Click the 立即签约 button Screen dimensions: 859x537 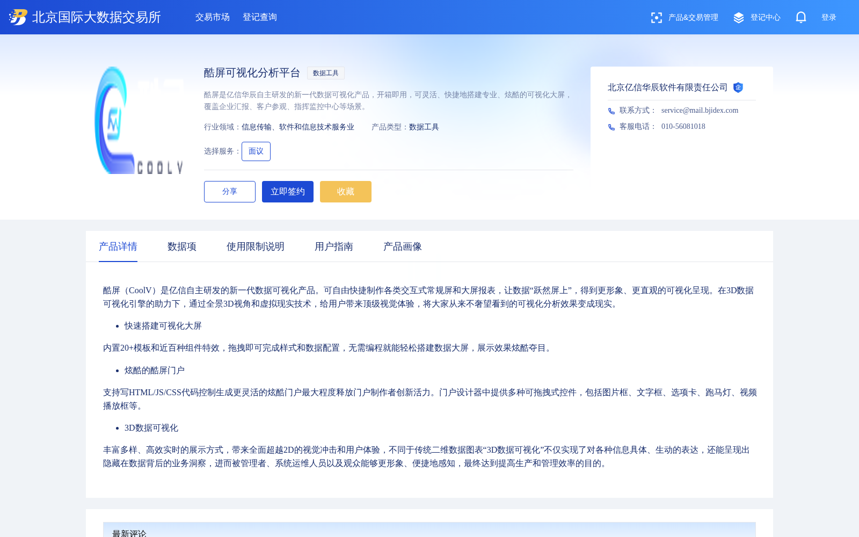click(288, 192)
